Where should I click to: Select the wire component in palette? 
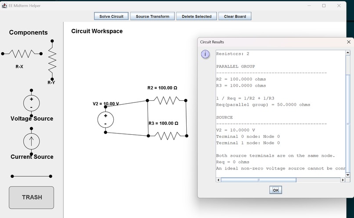pos(31,176)
